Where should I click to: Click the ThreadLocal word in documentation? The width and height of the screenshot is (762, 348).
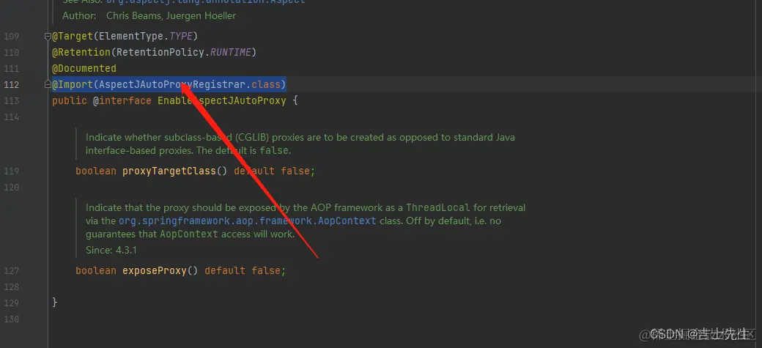438,207
